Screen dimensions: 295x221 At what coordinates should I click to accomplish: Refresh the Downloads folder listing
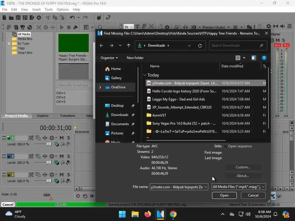(200, 45)
